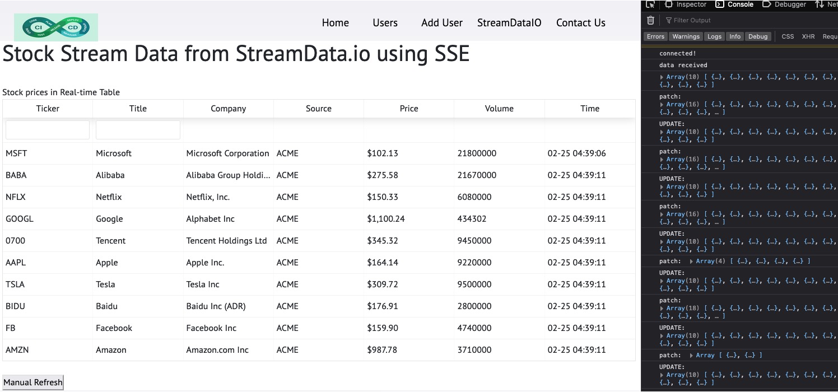This screenshot has width=838, height=392.
Task: Click the Alphabet Inc company cell
Action: pos(228,219)
